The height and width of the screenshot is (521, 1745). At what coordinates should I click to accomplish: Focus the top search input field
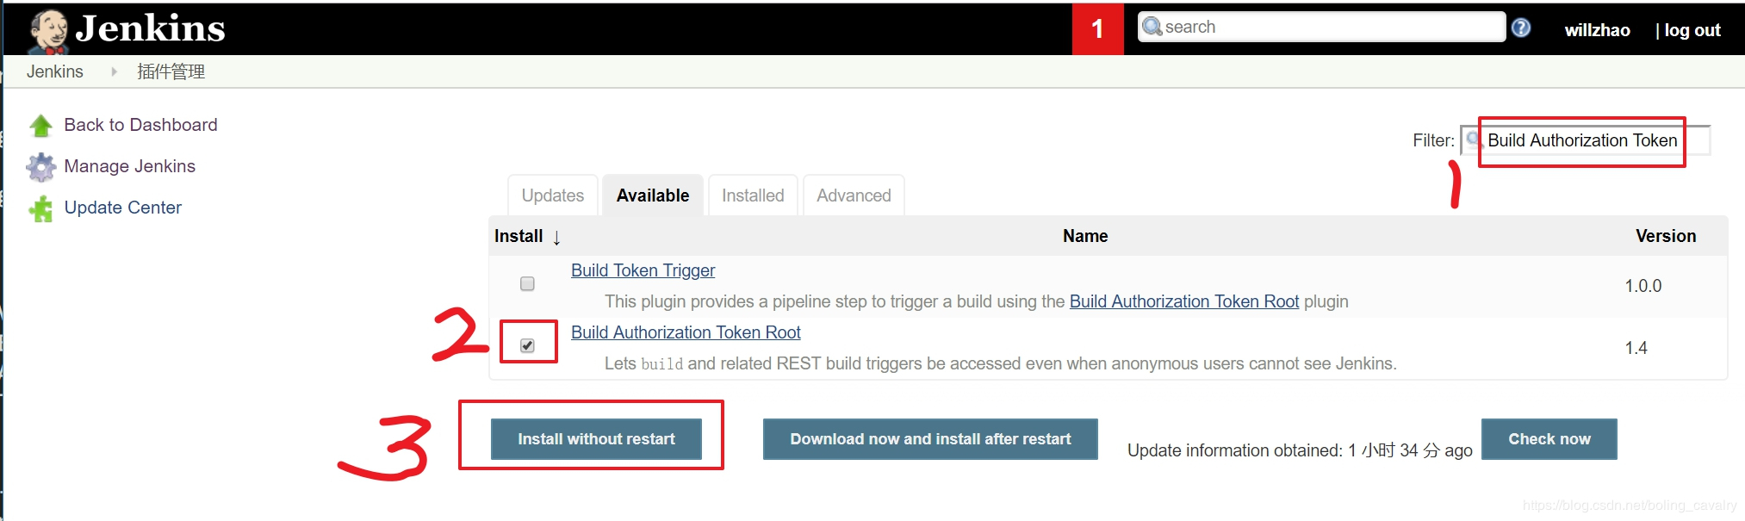pos(1321,27)
